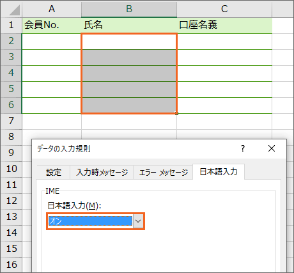This screenshot has width=294, height=273.
Task: Switch to the エラー メッセージ tab
Action: tap(163, 172)
